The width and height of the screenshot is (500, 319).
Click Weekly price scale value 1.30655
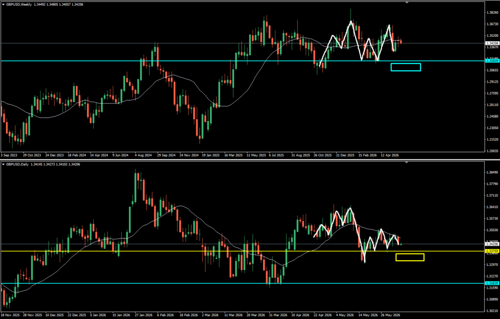pyautogui.click(x=493, y=70)
